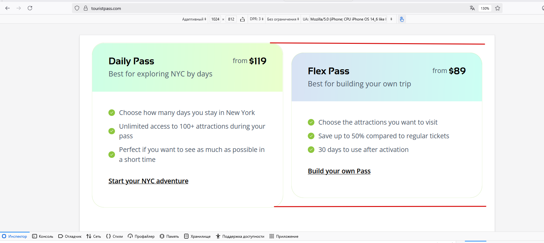Bookmark page with star icon

[498, 8]
